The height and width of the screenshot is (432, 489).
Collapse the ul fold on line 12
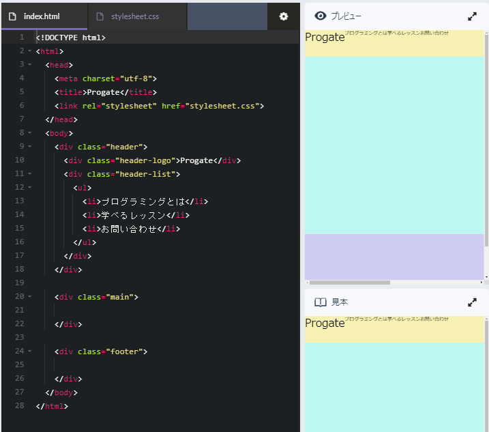(29, 188)
